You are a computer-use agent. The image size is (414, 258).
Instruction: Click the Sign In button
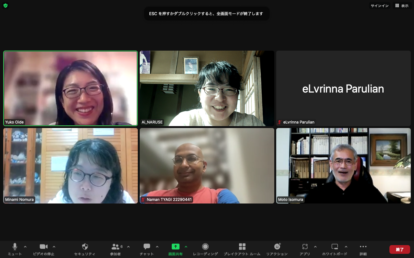pyautogui.click(x=379, y=6)
